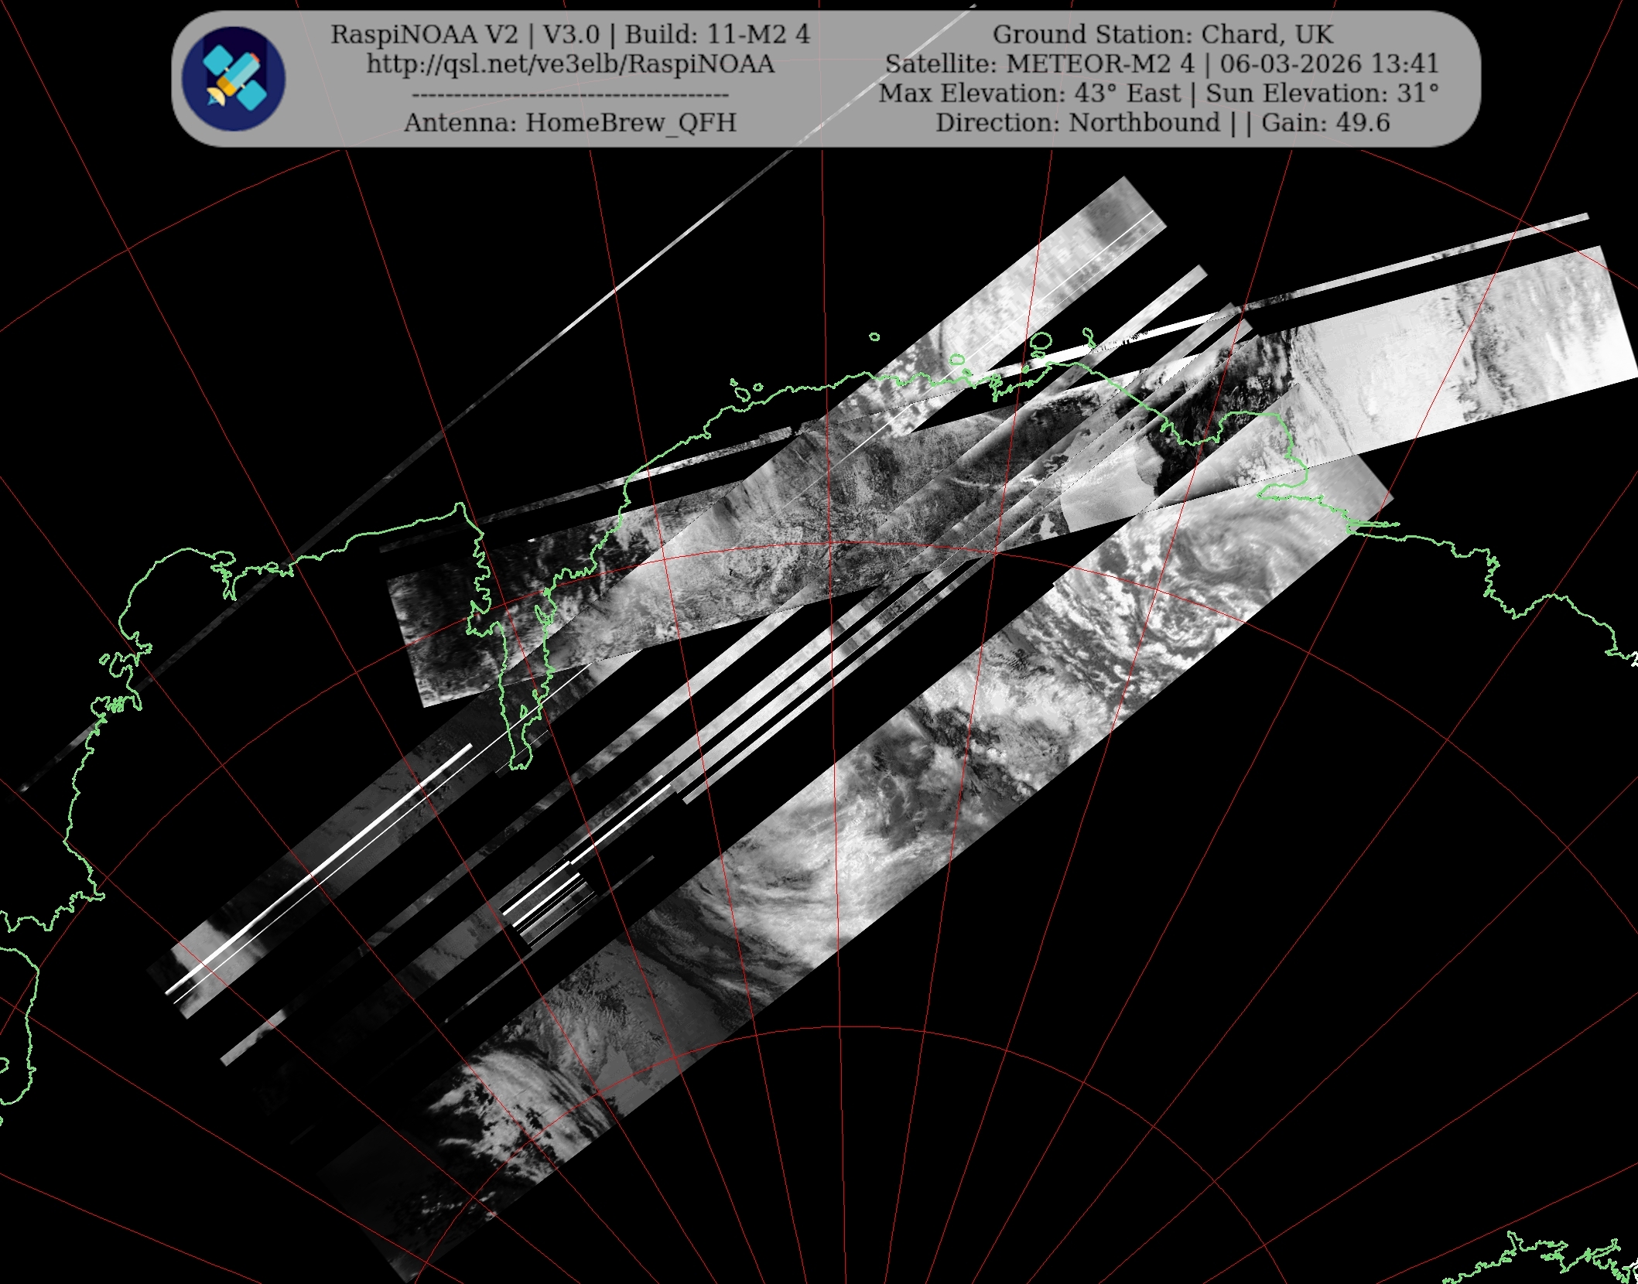Click the dashed separator line in header
The width and height of the screenshot is (1638, 1284).
click(x=570, y=94)
